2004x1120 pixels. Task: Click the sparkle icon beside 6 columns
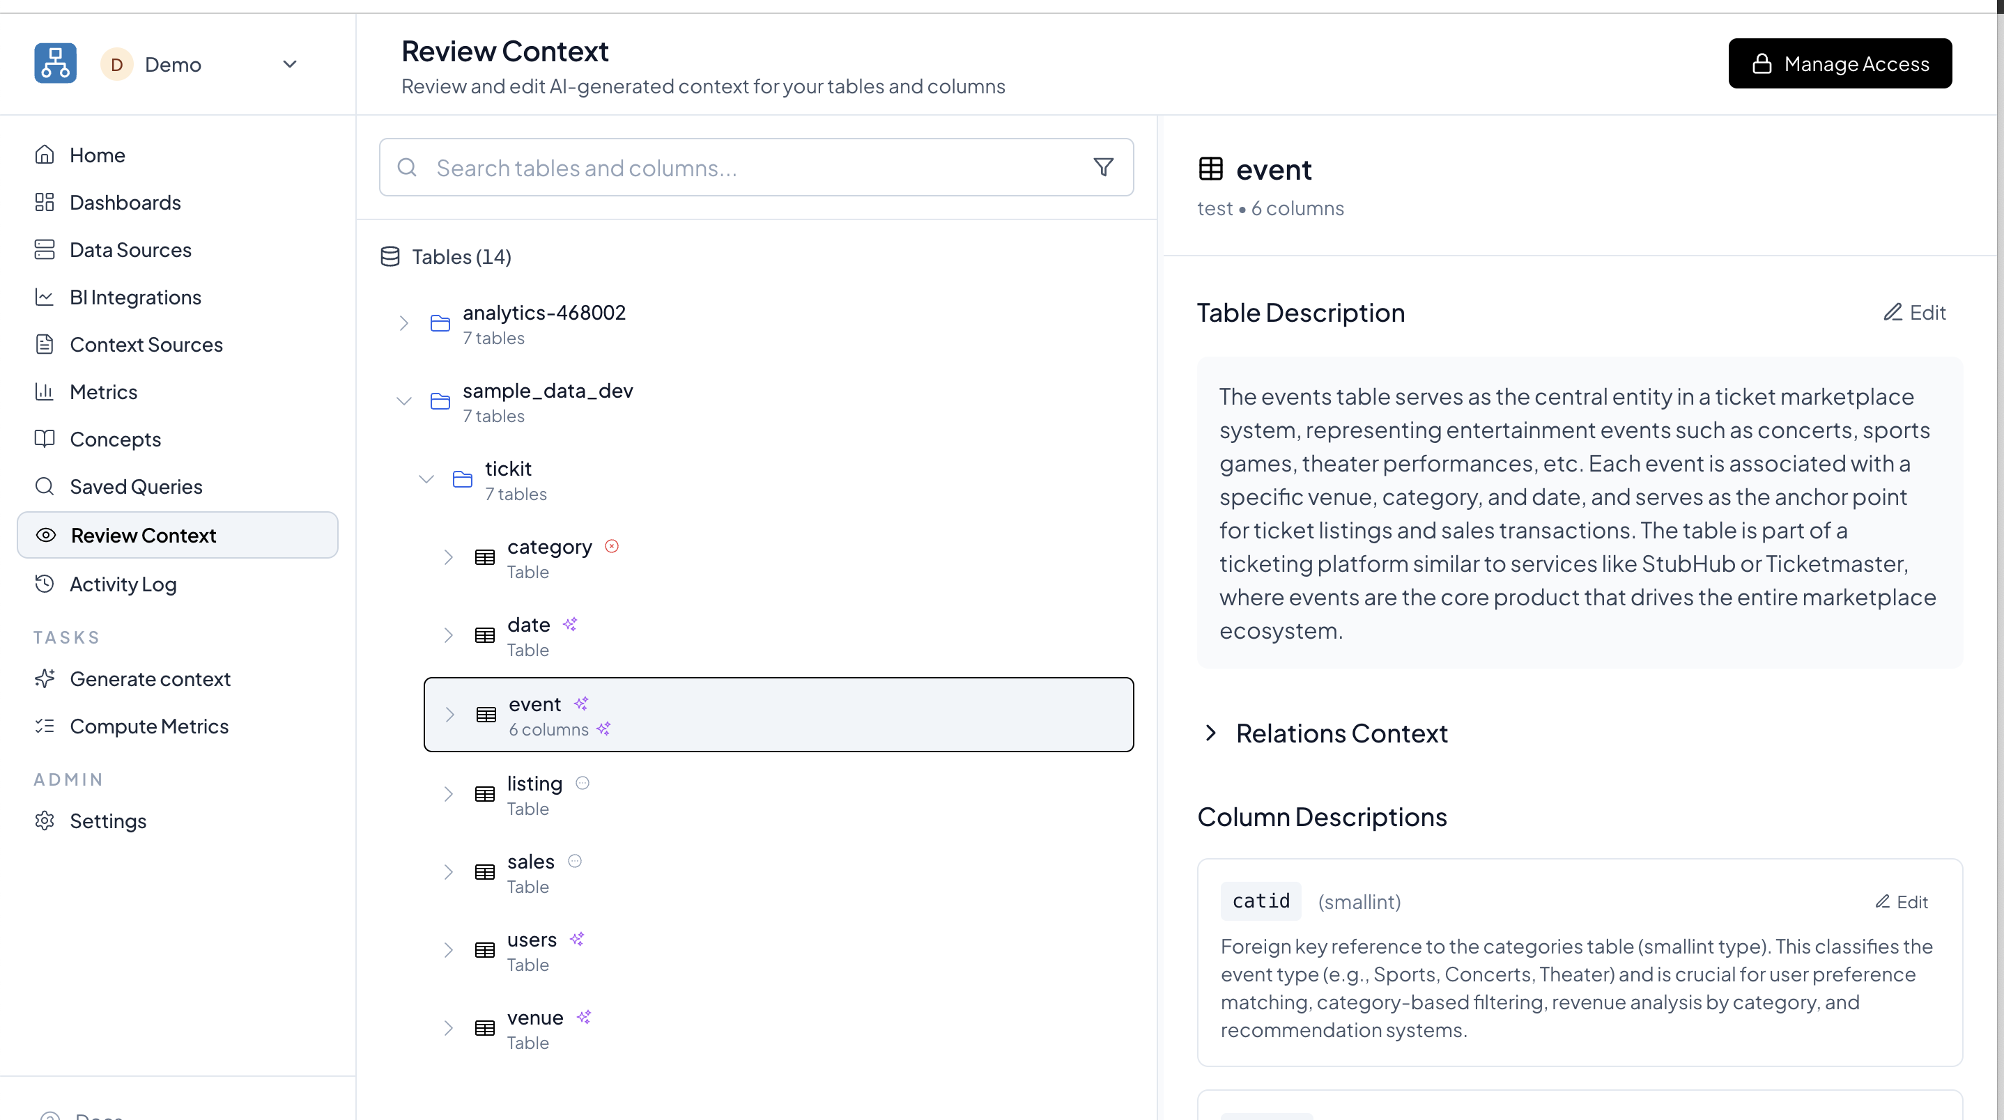tap(603, 729)
